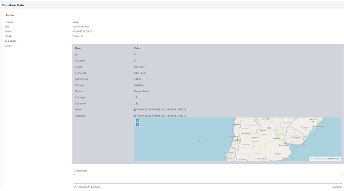Zoom in on the map with plus button
The height and width of the screenshot is (191, 344).
137,121
